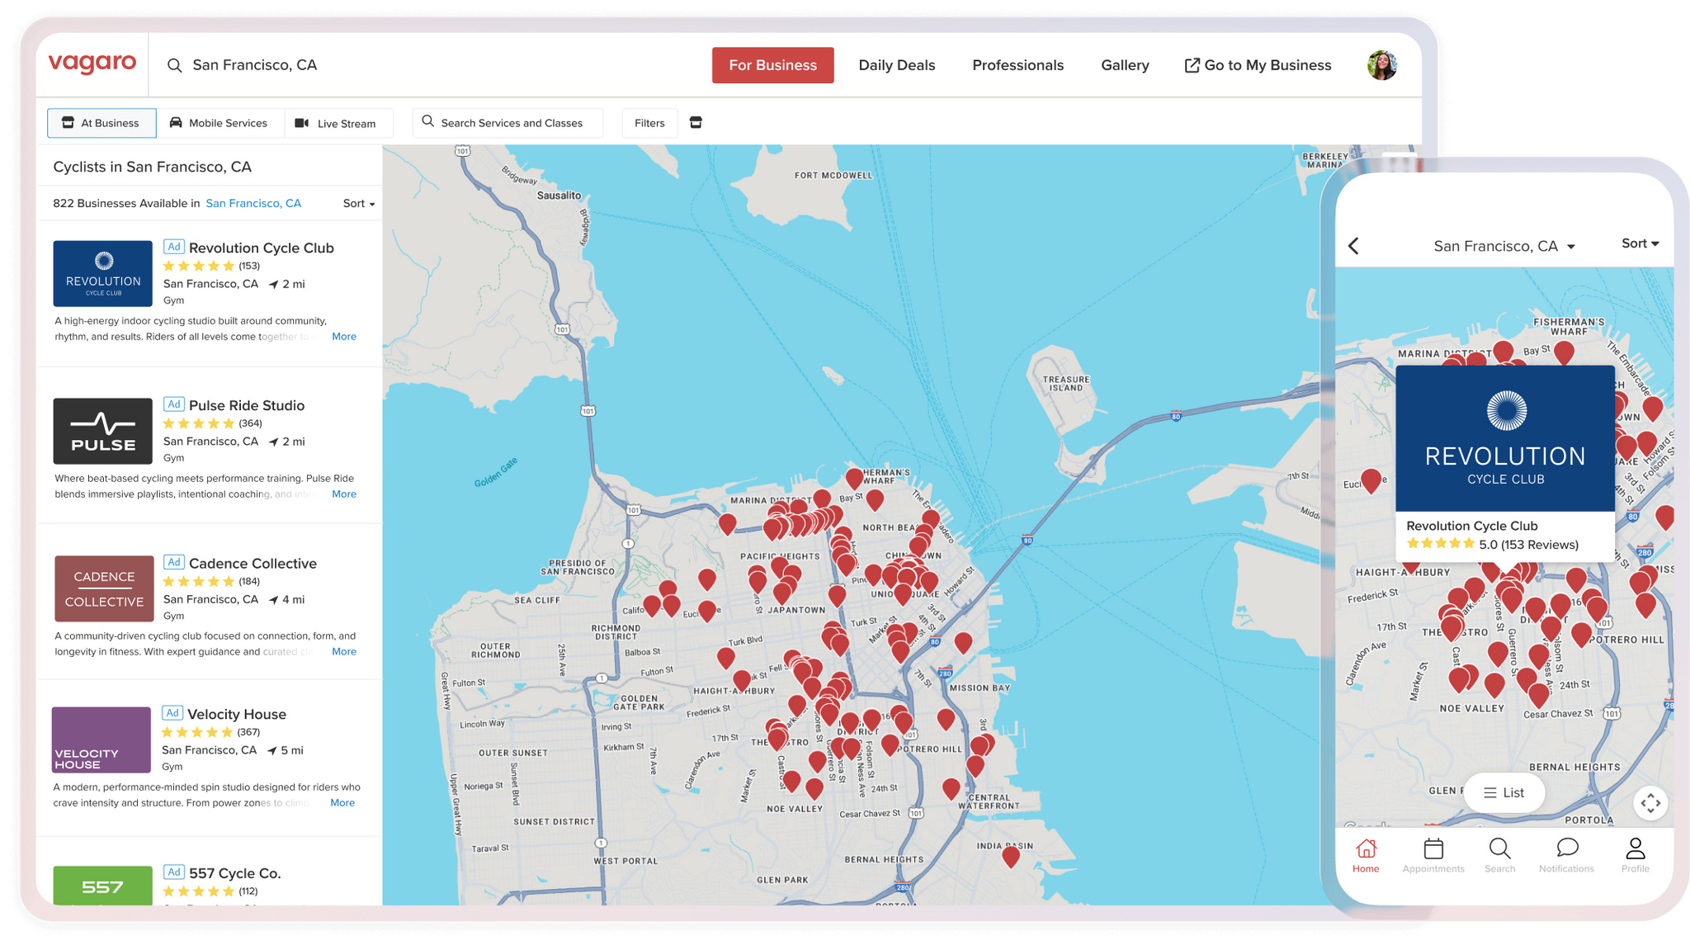Open Search in the phone bottom bar
Image resolution: width=1690 pixels, height=945 pixels.
point(1499,855)
